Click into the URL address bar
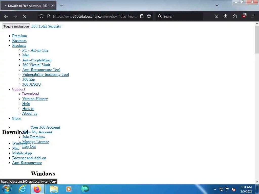This screenshot has width=259, height=194. (95, 16)
